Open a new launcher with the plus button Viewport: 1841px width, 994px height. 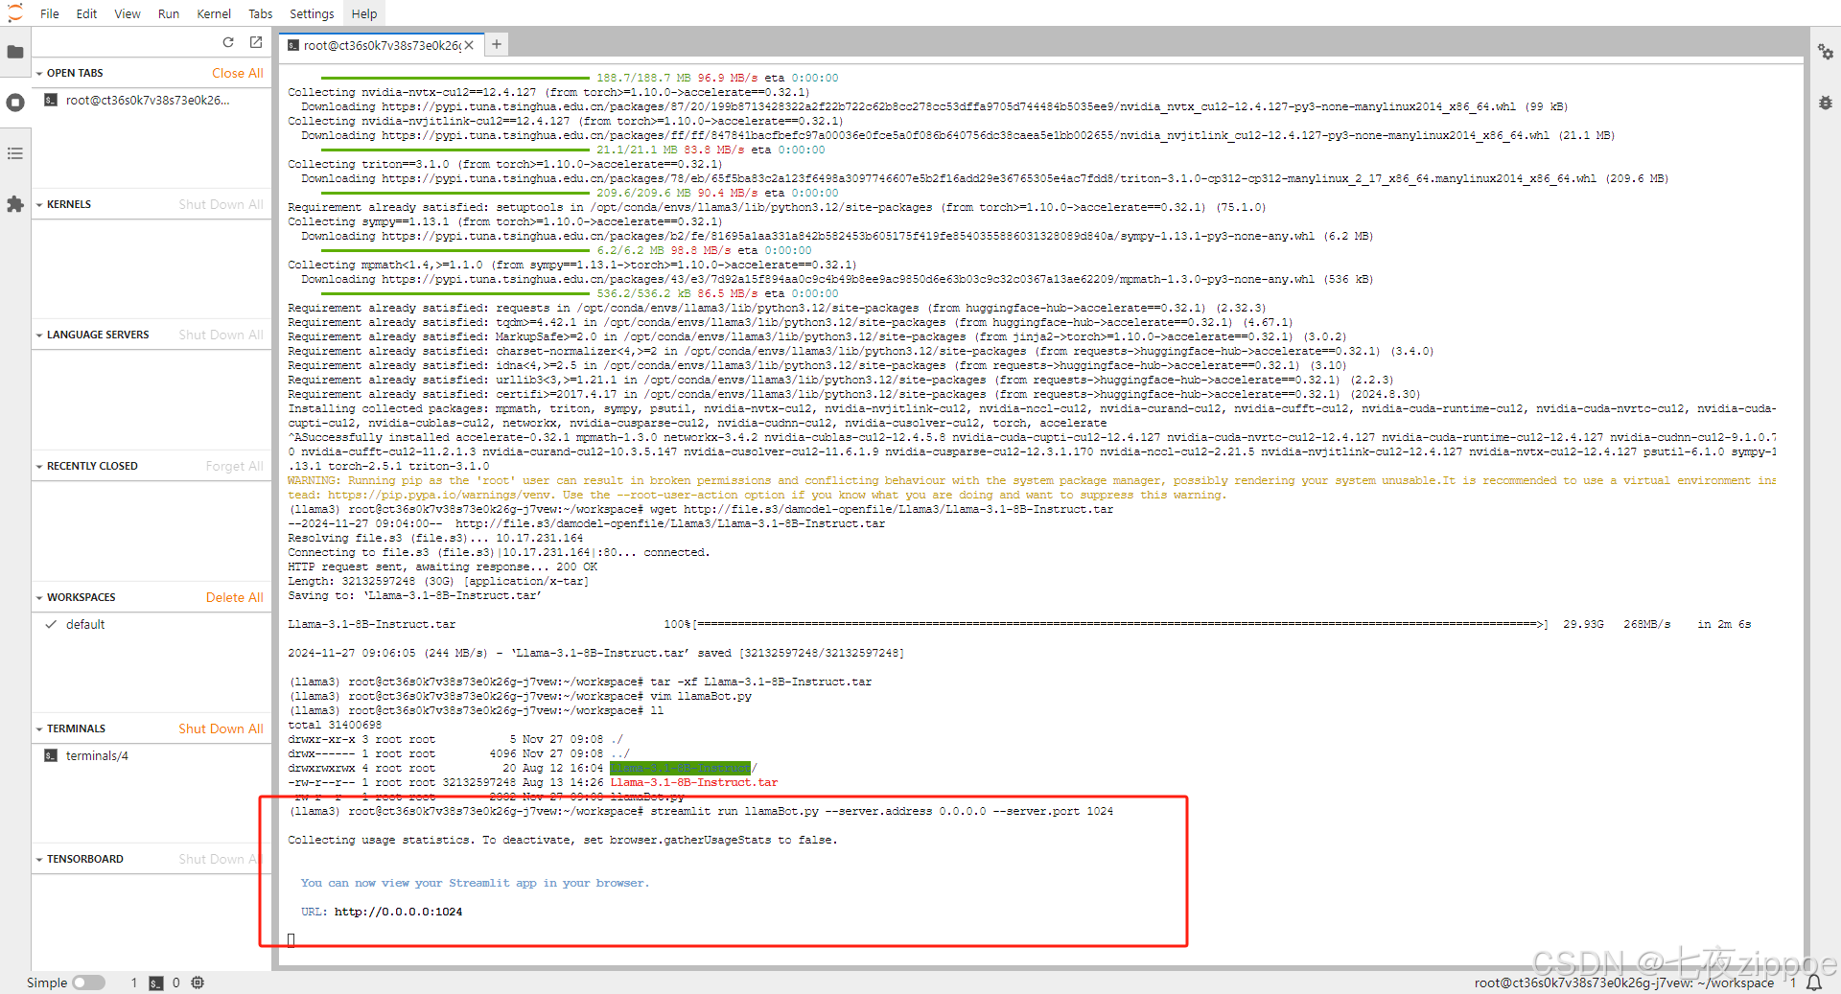point(497,44)
